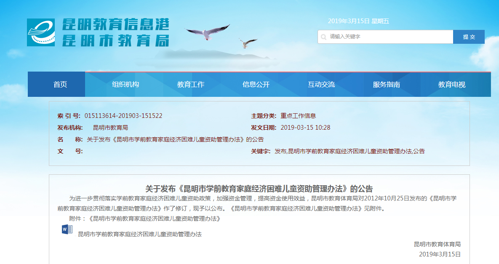The height and width of the screenshot is (264, 499).
Task: Open the Word document attachment icon
Action: pos(67,230)
